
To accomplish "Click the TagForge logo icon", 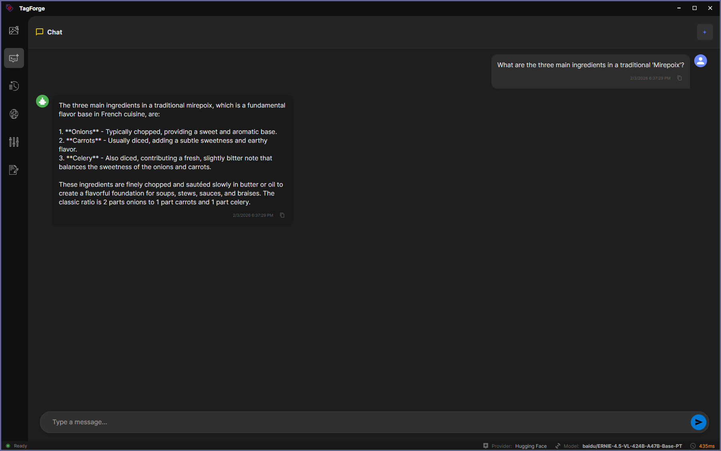I will (x=9, y=8).
